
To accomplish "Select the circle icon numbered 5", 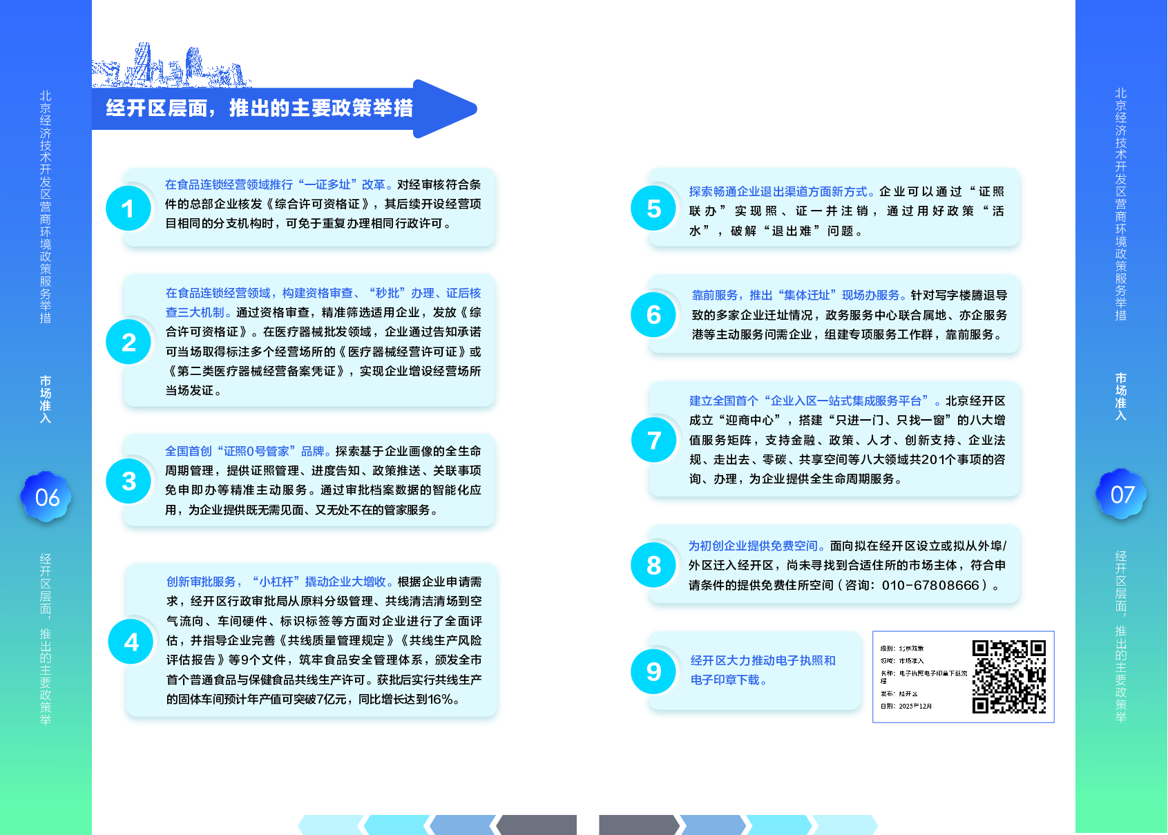I will (x=653, y=209).
